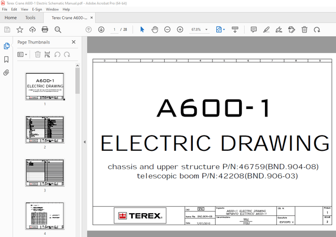Go to next page arrow
Viewport: 336px width, 237px height.
pos(101,30)
